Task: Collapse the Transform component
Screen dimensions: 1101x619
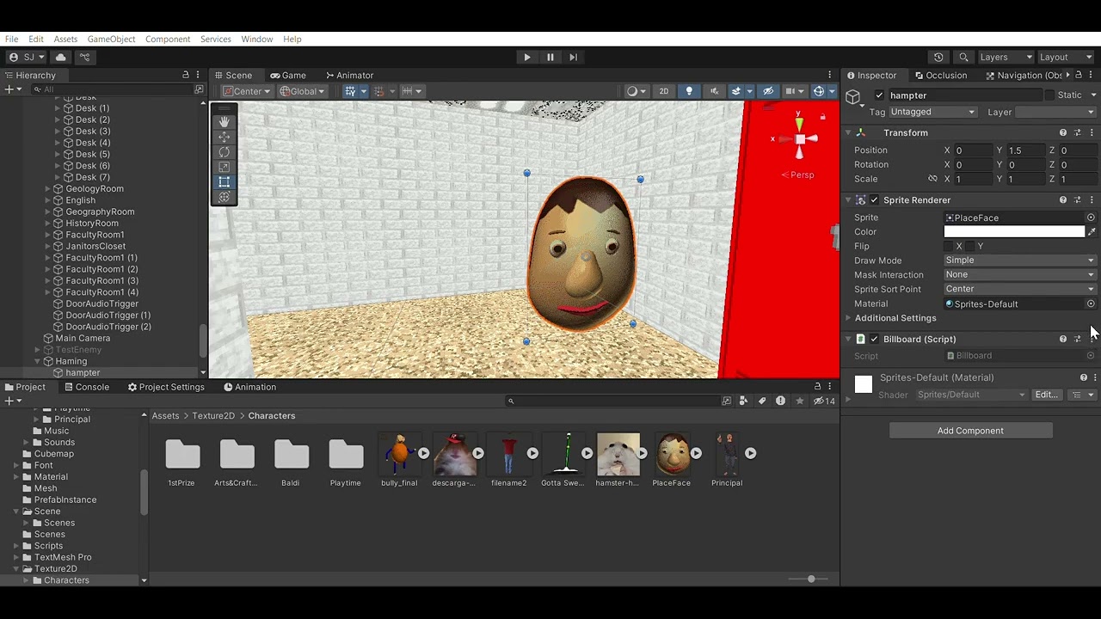Action: (x=848, y=132)
